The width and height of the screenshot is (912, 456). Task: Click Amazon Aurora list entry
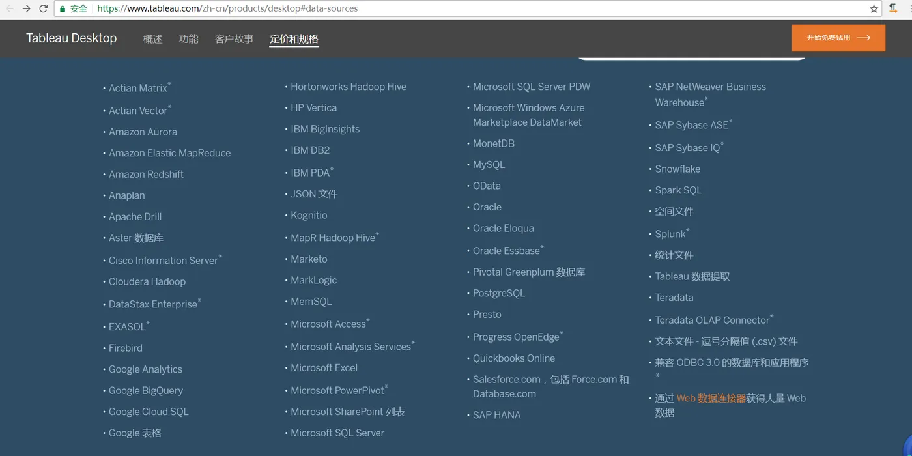click(x=143, y=132)
